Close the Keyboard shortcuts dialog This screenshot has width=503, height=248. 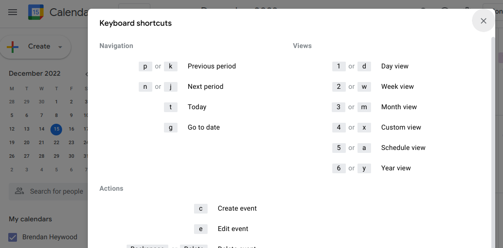coord(483,21)
